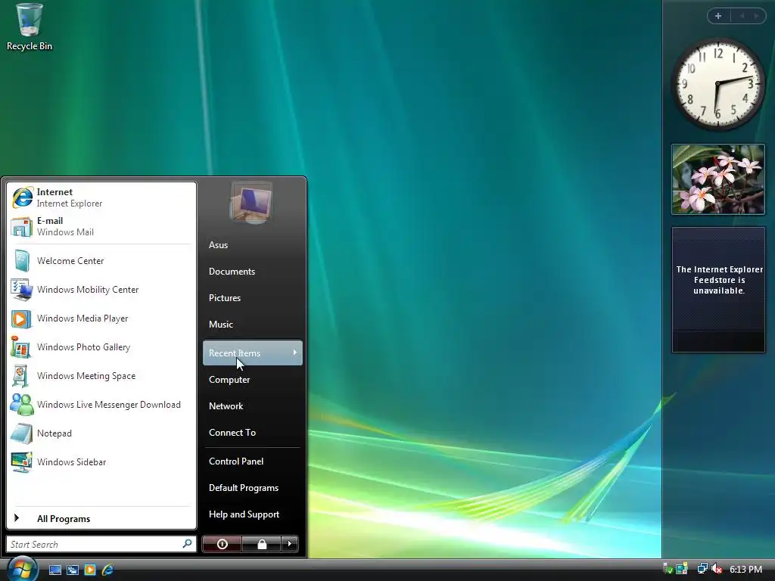Expand the Recent Items submenu arrow

pyautogui.click(x=294, y=353)
